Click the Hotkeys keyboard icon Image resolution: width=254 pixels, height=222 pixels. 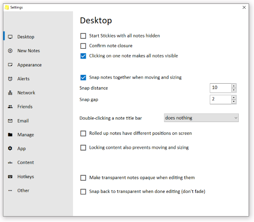coord(10,177)
